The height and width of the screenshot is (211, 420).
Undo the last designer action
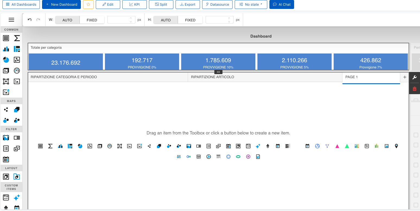pyautogui.click(x=30, y=20)
